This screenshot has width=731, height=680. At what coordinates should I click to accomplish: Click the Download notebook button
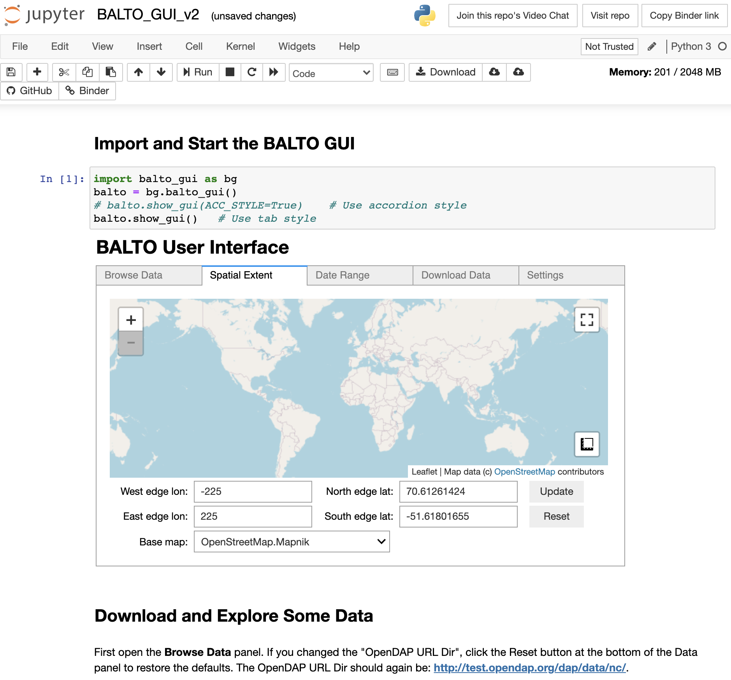coord(446,72)
